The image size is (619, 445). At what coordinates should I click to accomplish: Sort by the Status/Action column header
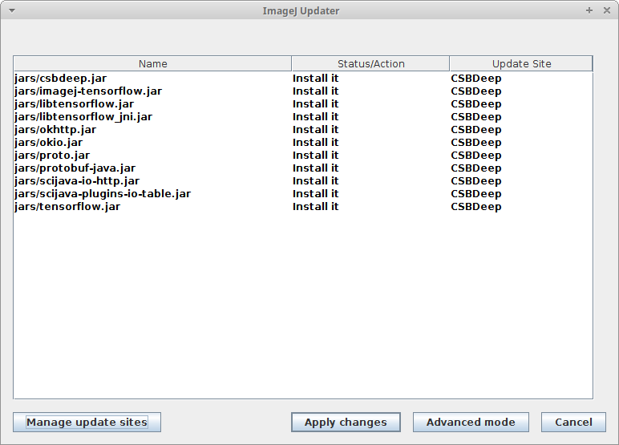(370, 63)
